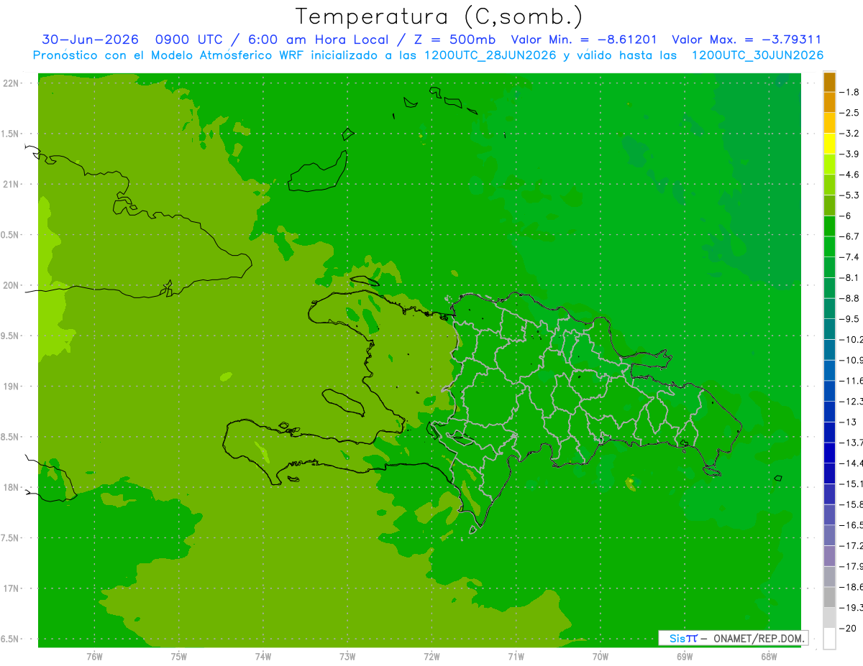This screenshot has height=666, width=863.
Task: Click the "-9.5" colorbar value
Action: click(x=849, y=319)
